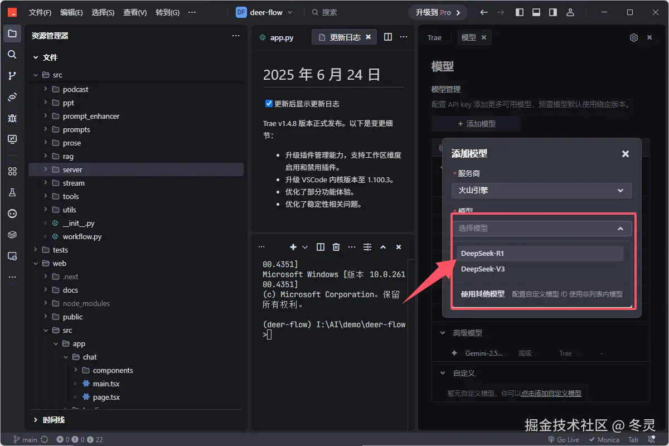Open the Source Control view
The image size is (669, 446).
click(x=12, y=76)
